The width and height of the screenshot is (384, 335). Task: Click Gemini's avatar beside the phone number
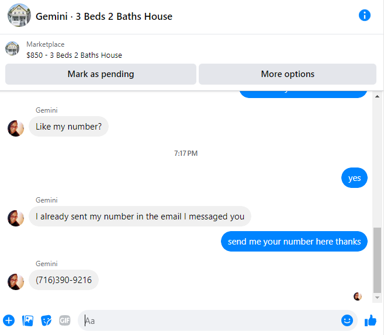pos(16,282)
